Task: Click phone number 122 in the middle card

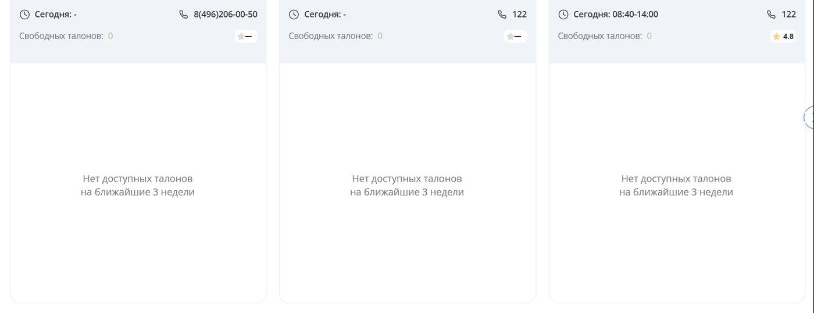Action: tap(519, 15)
